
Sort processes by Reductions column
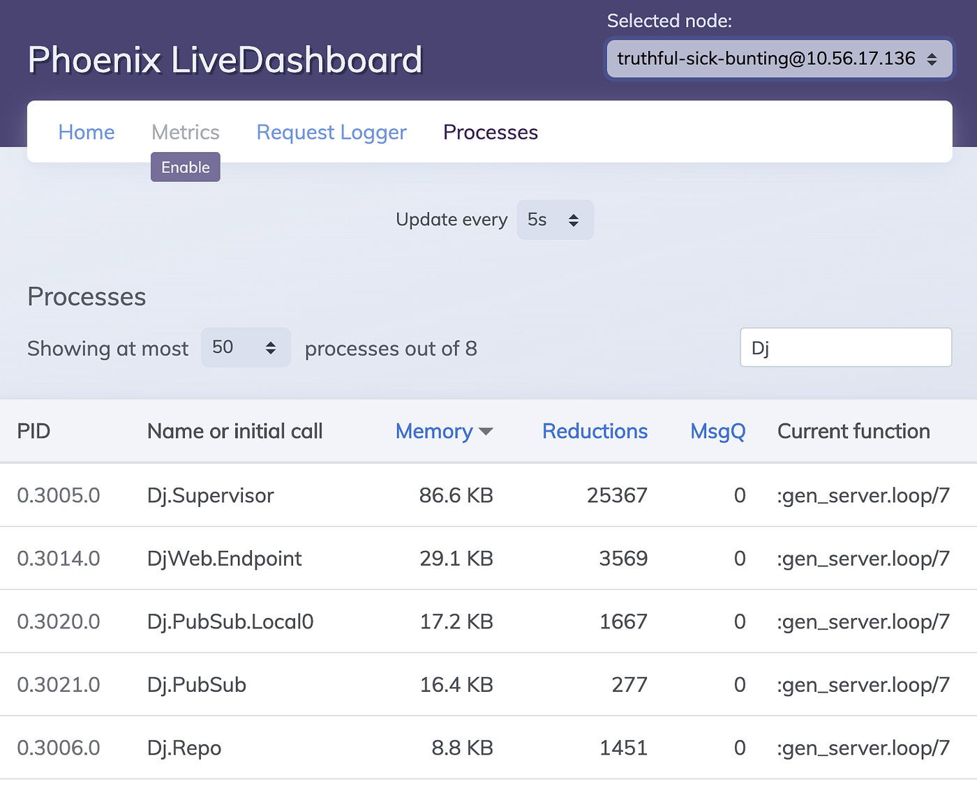click(x=594, y=431)
